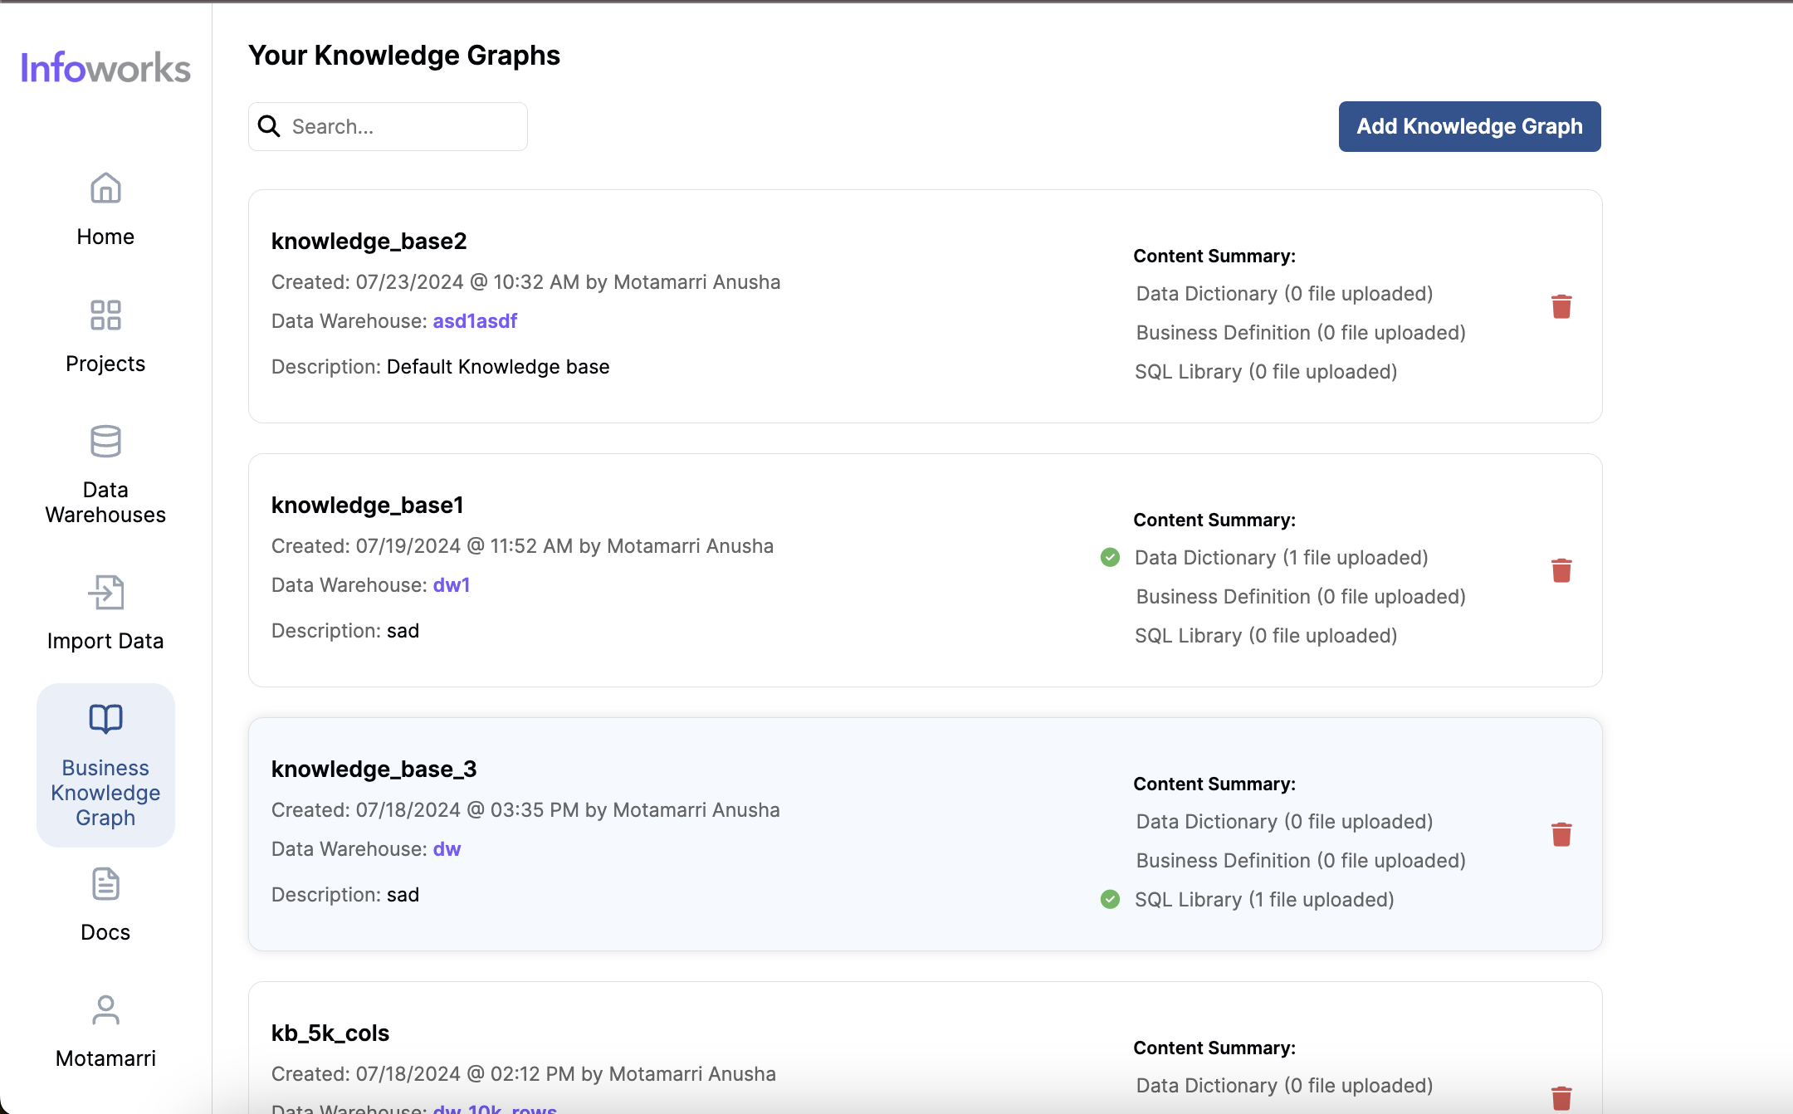The height and width of the screenshot is (1114, 1793).
Task: Click Created 07/23/2024 @ 10:32 AM line
Action: [x=525, y=282]
